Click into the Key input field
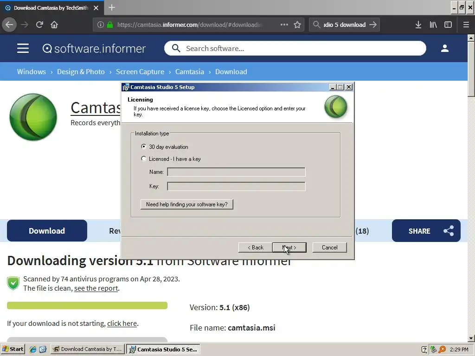Image resolution: width=475 pixels, height=356 pixels. click(236, 186)
